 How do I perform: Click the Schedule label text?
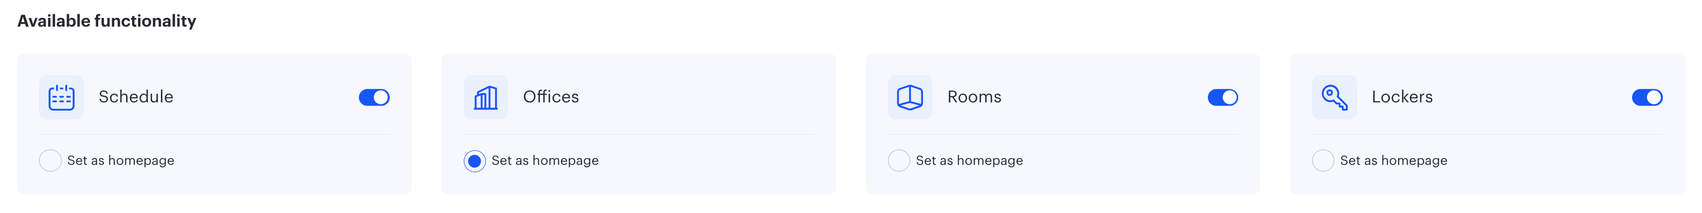click(136, 97)
